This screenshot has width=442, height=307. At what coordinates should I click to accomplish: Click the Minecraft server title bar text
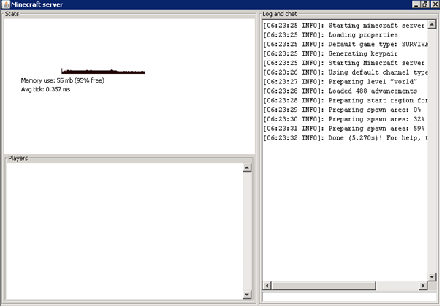tap(37, 4)
